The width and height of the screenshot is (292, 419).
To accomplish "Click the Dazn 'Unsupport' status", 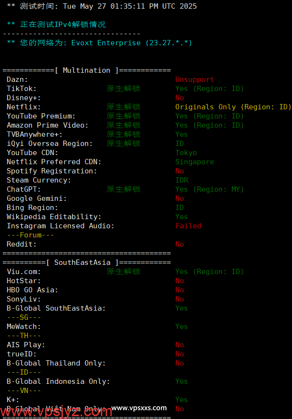I will (x=195, y=79).
